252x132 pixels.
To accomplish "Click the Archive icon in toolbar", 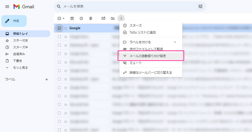I will (72, 19).
